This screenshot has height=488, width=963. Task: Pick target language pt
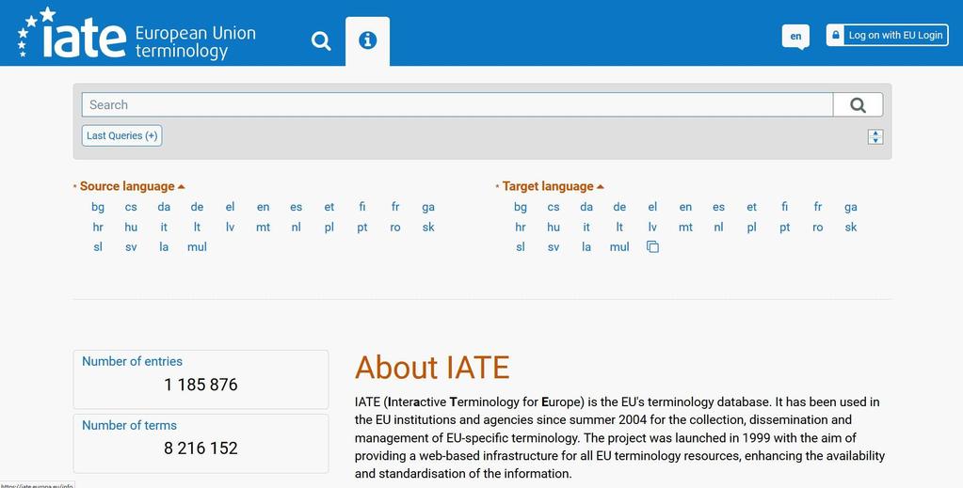pos(784,228)
